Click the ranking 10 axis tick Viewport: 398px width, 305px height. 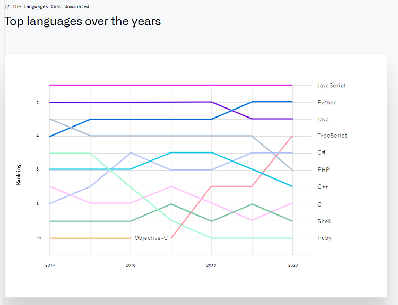[39, 238]
